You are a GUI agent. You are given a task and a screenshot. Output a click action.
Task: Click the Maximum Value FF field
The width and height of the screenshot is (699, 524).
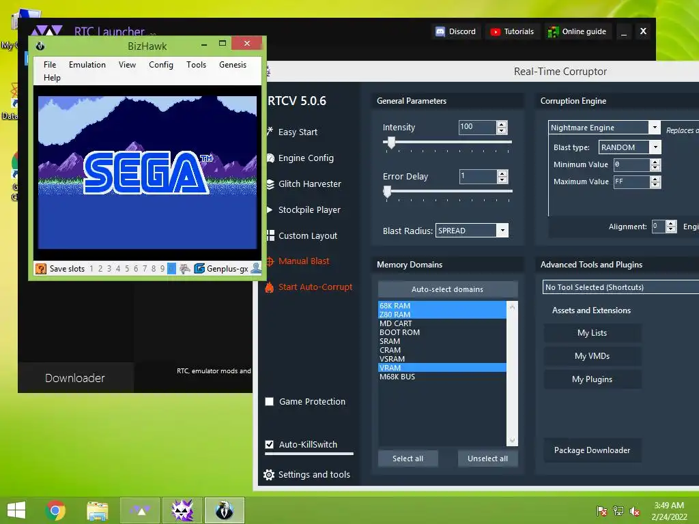631,181
